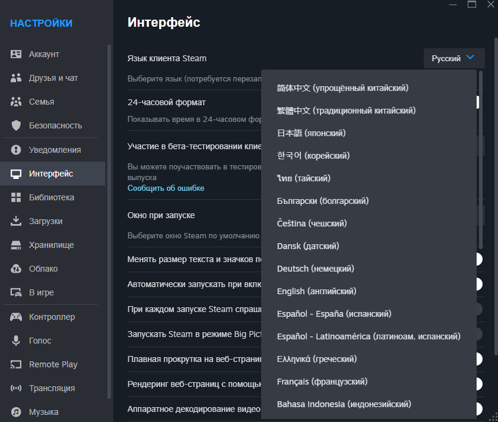The image size is (498, 422).
Task: Switch client language to English (английский)
Action: (369, 291)
